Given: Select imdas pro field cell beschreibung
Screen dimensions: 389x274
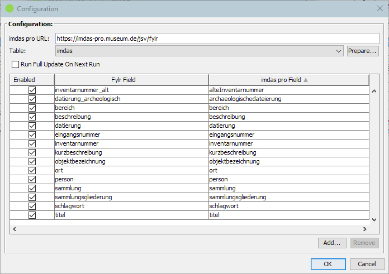Looking at the screenshot, I should pos(289,117).
